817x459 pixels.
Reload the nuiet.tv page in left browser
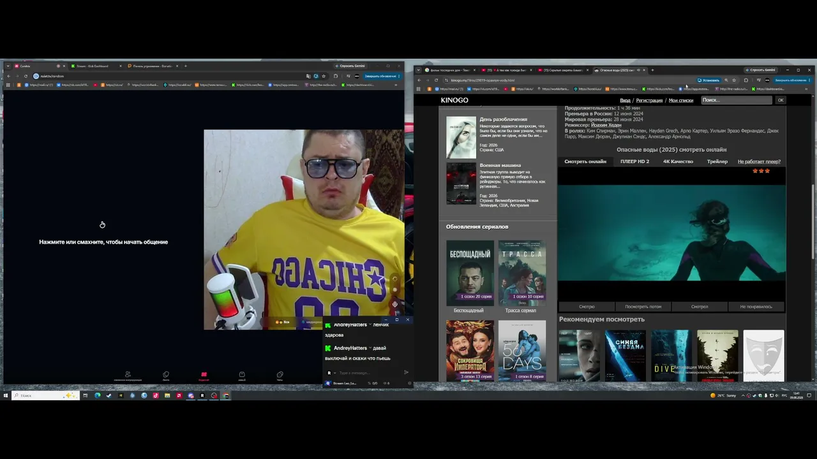point(27,76)
